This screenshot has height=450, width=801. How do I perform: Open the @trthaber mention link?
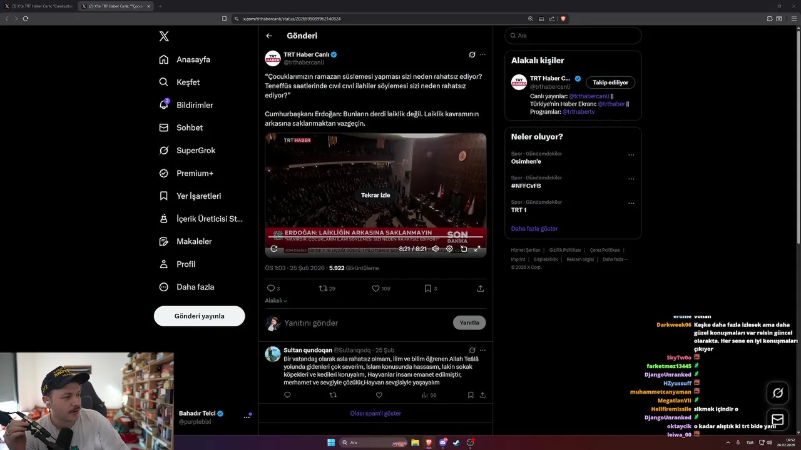pos(611,104)
